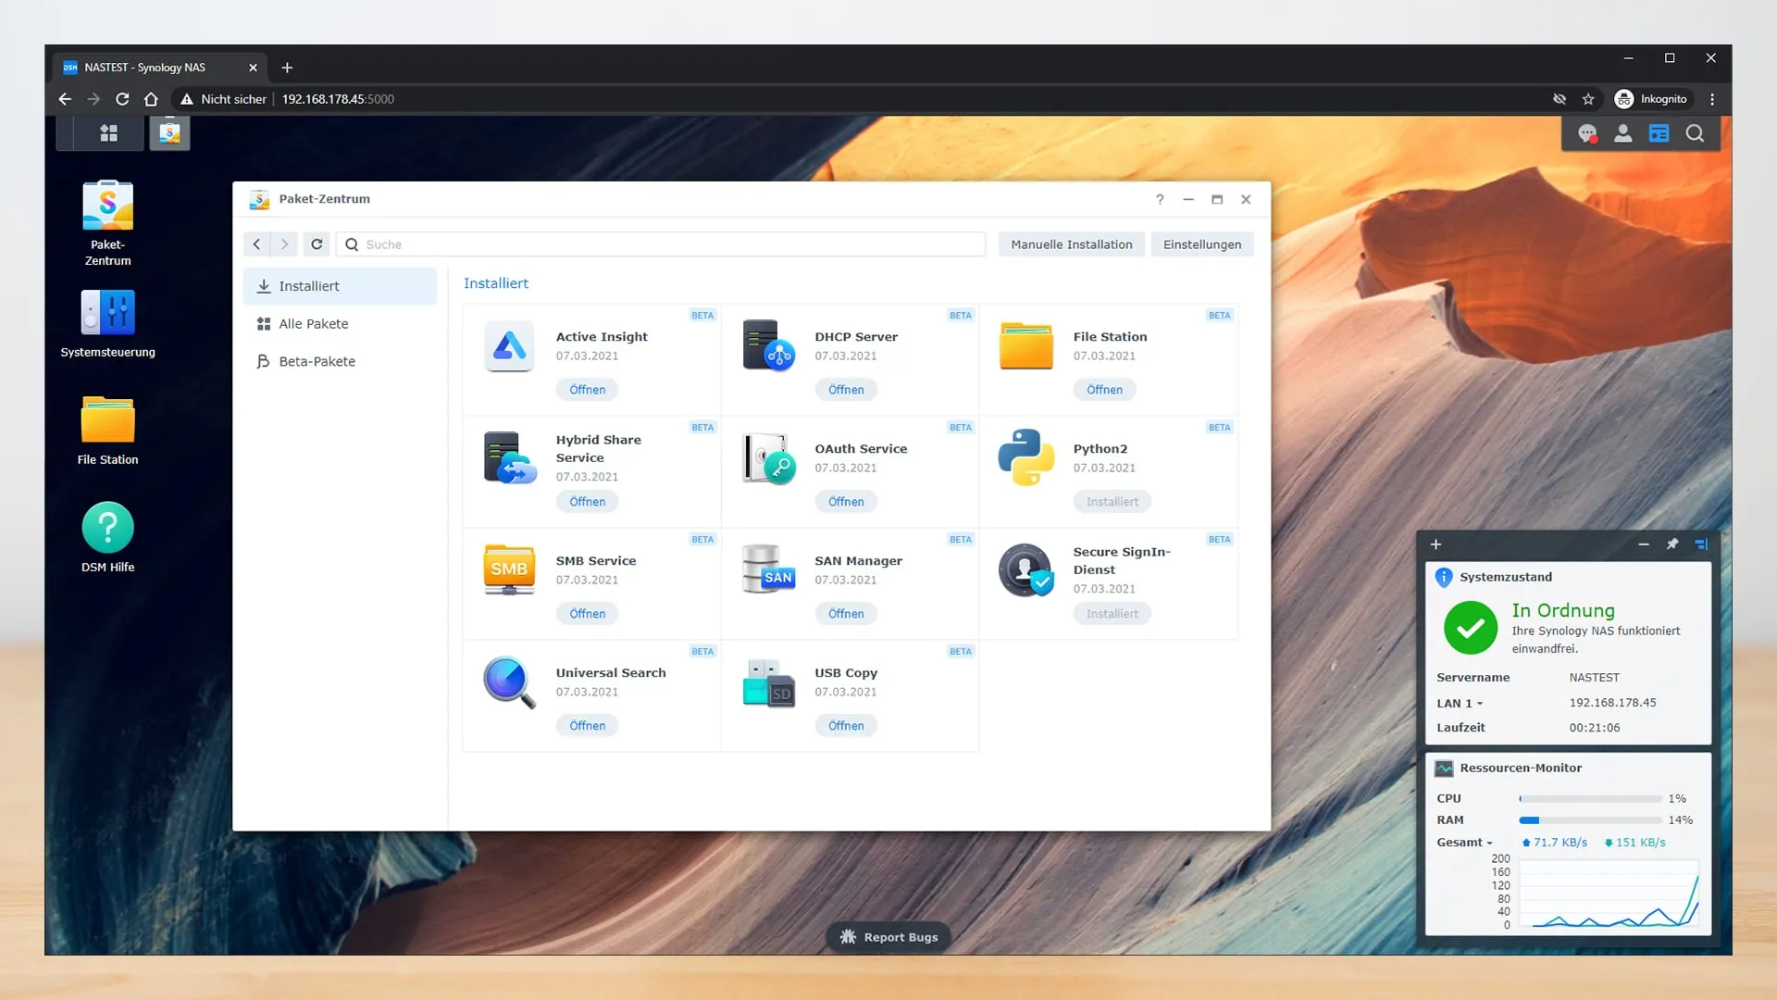Open DSM notifications speech-bubble icon

[1587, 133]
